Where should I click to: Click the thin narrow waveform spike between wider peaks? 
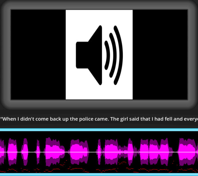click(38, 152)
